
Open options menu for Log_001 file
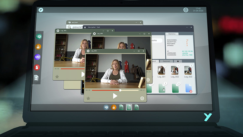pos(165,66)
